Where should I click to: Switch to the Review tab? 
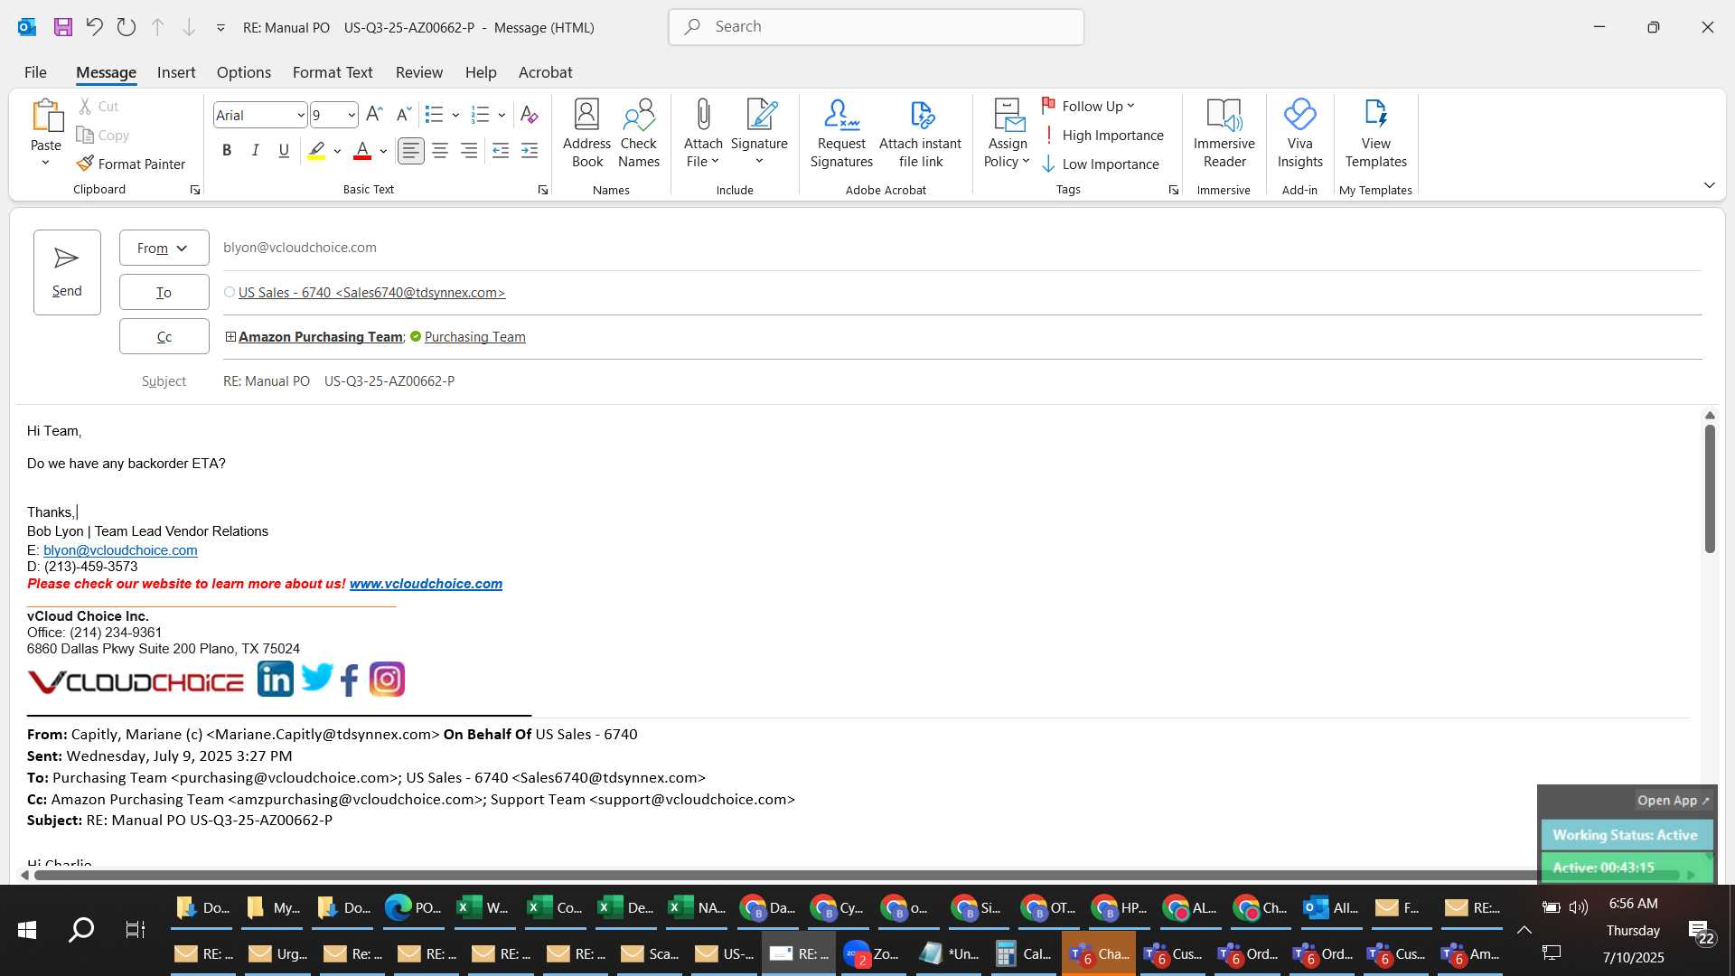coord(419,72)
